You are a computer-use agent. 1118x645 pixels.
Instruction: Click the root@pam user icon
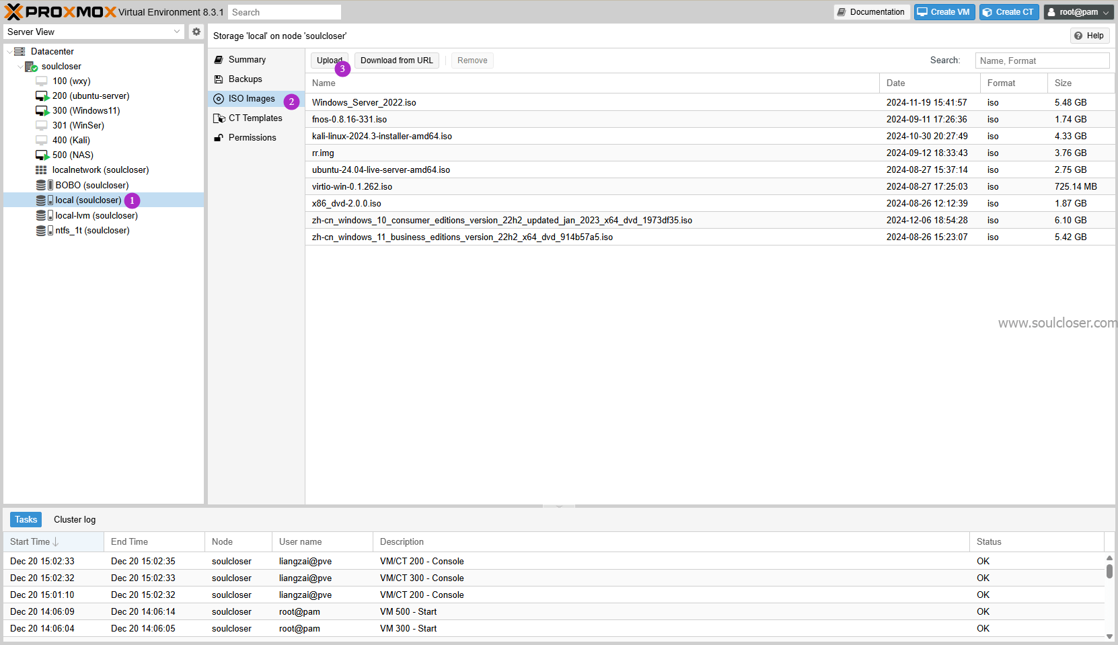tap(1051, 12)
